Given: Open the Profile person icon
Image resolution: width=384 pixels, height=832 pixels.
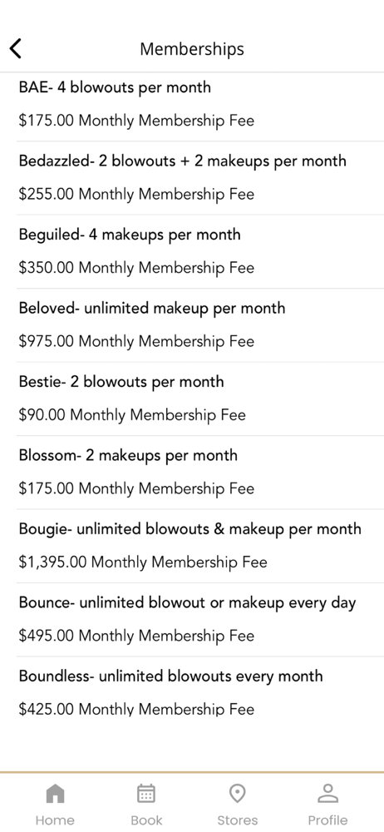Looking at the screenshot, I should tap(327, 794).
